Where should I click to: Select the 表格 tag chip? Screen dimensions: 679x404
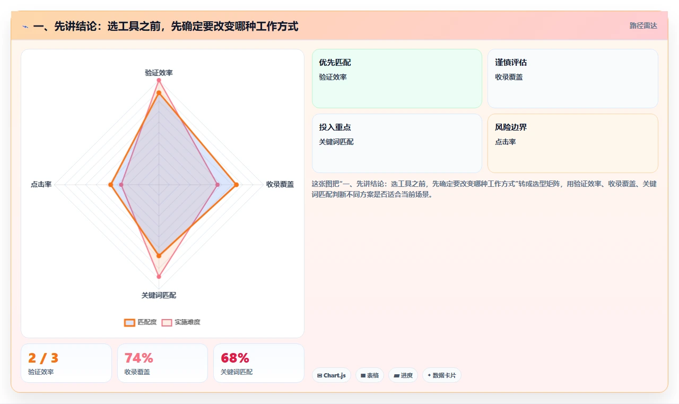pos(370,375)
